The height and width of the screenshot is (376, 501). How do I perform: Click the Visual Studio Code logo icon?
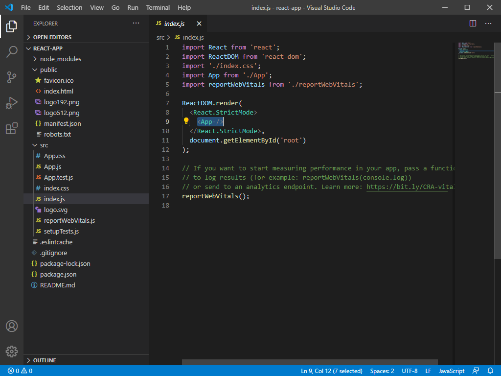click(x=9, y=7)
